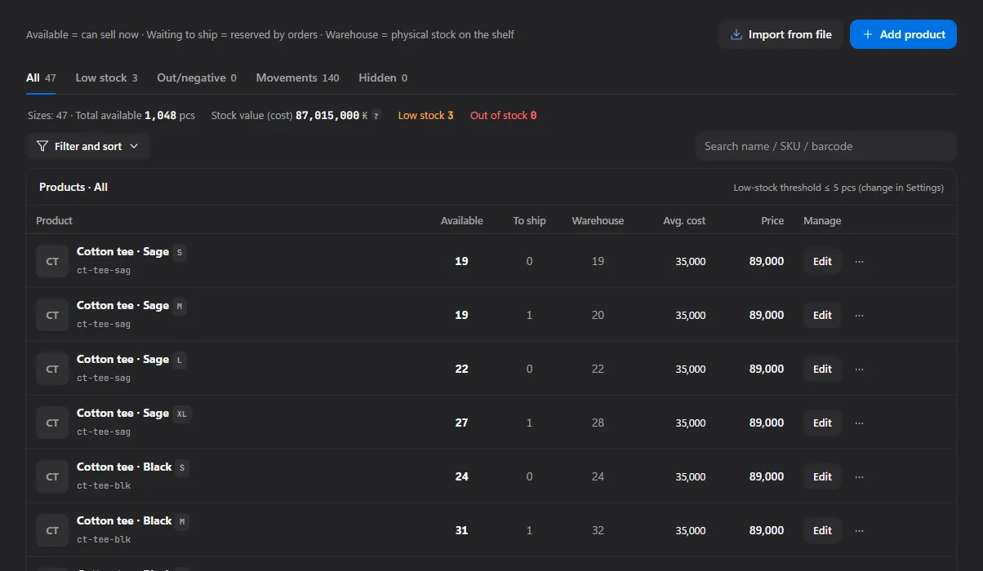Click the stock value 87,015,000 figure
Image resolution: width=983 pixels, height=571 pixels.
click(x=327, y=116)
